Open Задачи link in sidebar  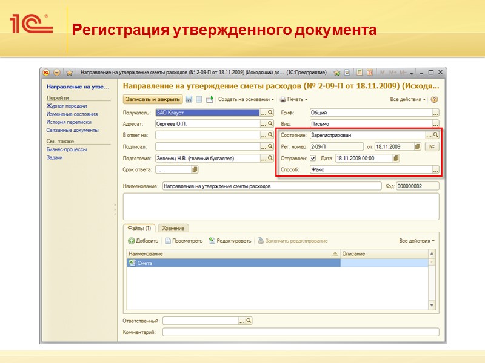coord(55,157)
